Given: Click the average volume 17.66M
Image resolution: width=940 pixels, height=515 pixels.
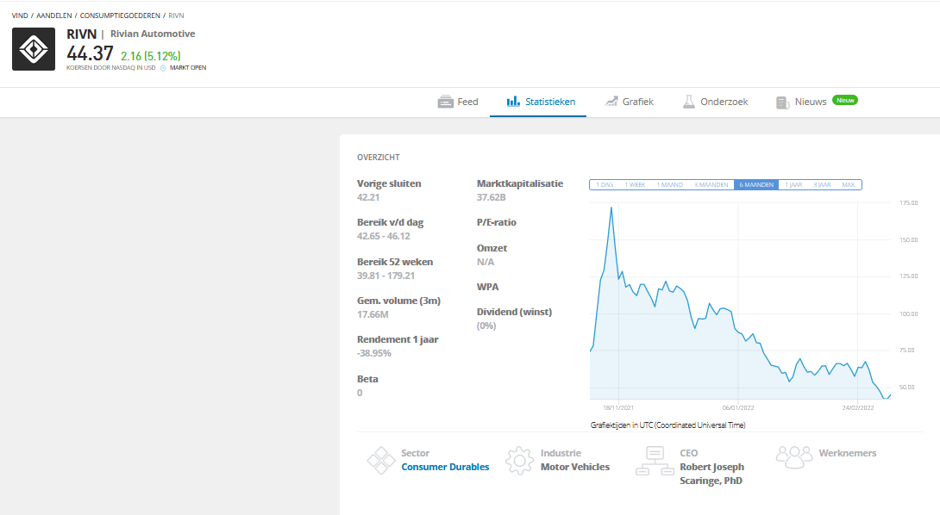Looking at the screenshot, I should 373,315.
